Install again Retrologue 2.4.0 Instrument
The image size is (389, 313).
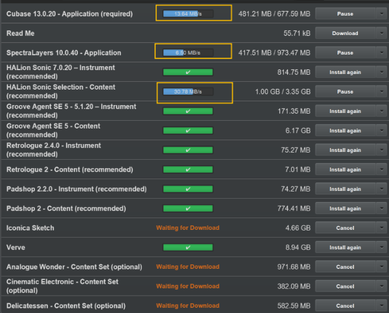pos(345,150)
